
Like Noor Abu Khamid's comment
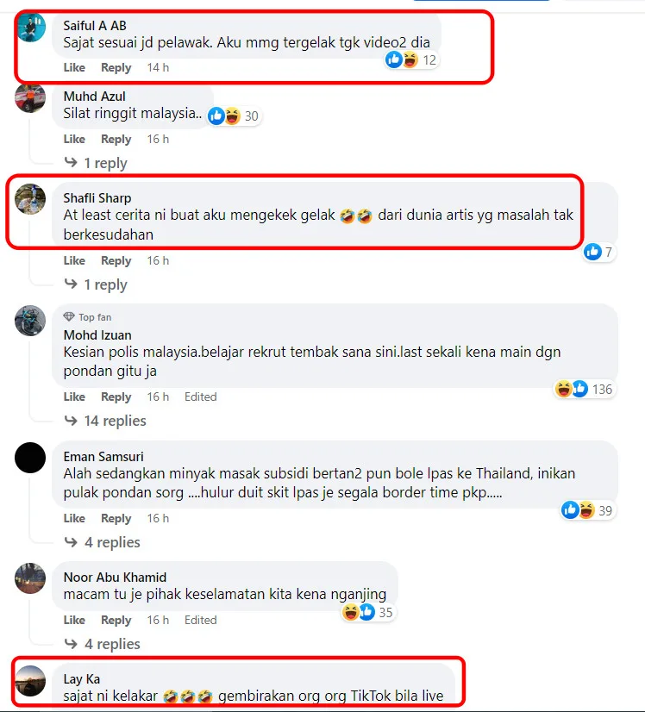pyautogui.click(x=74, y=621)
